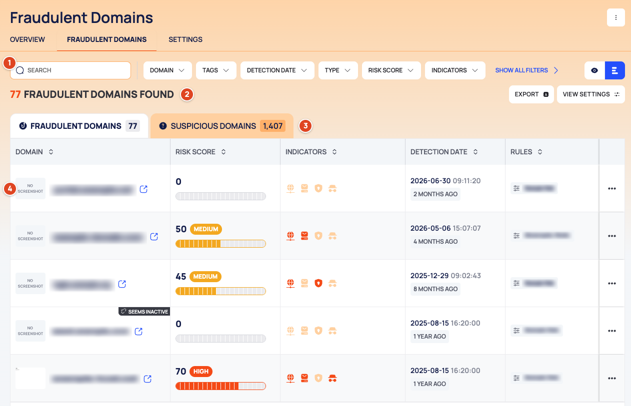The height and width of the screenshot is (406, 631).
Task: Toggle the blue bar-list view button
Action: pos(615,70)
